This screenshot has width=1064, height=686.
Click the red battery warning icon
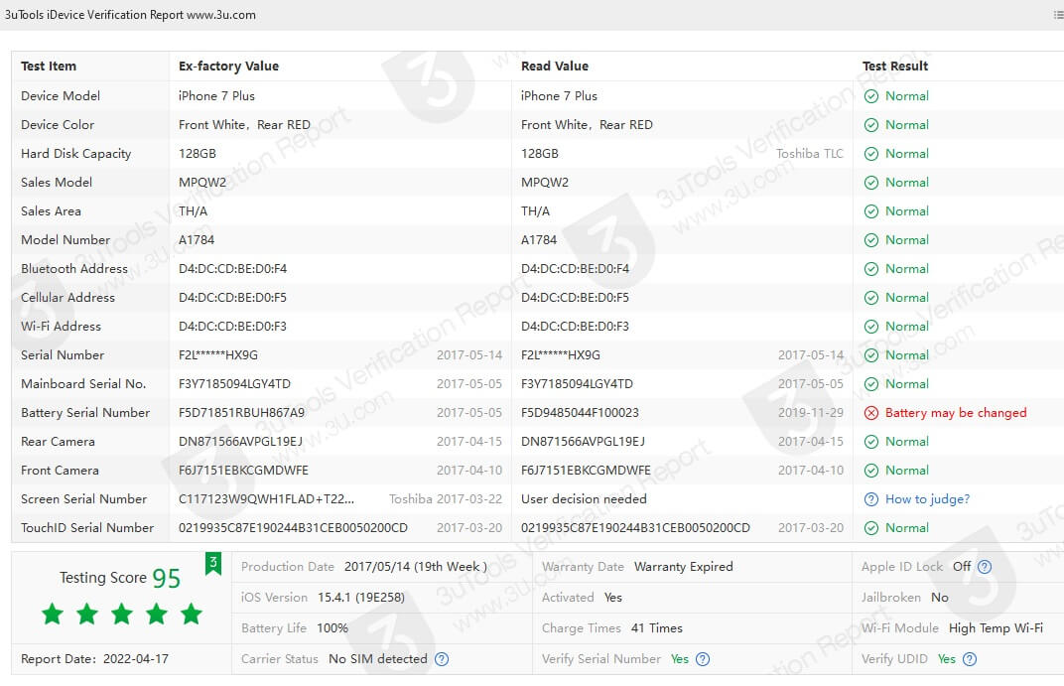[x=871, y=413]
